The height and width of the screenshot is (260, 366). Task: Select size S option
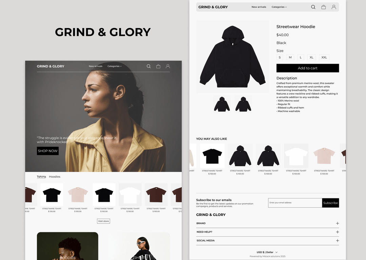point(280,57)
